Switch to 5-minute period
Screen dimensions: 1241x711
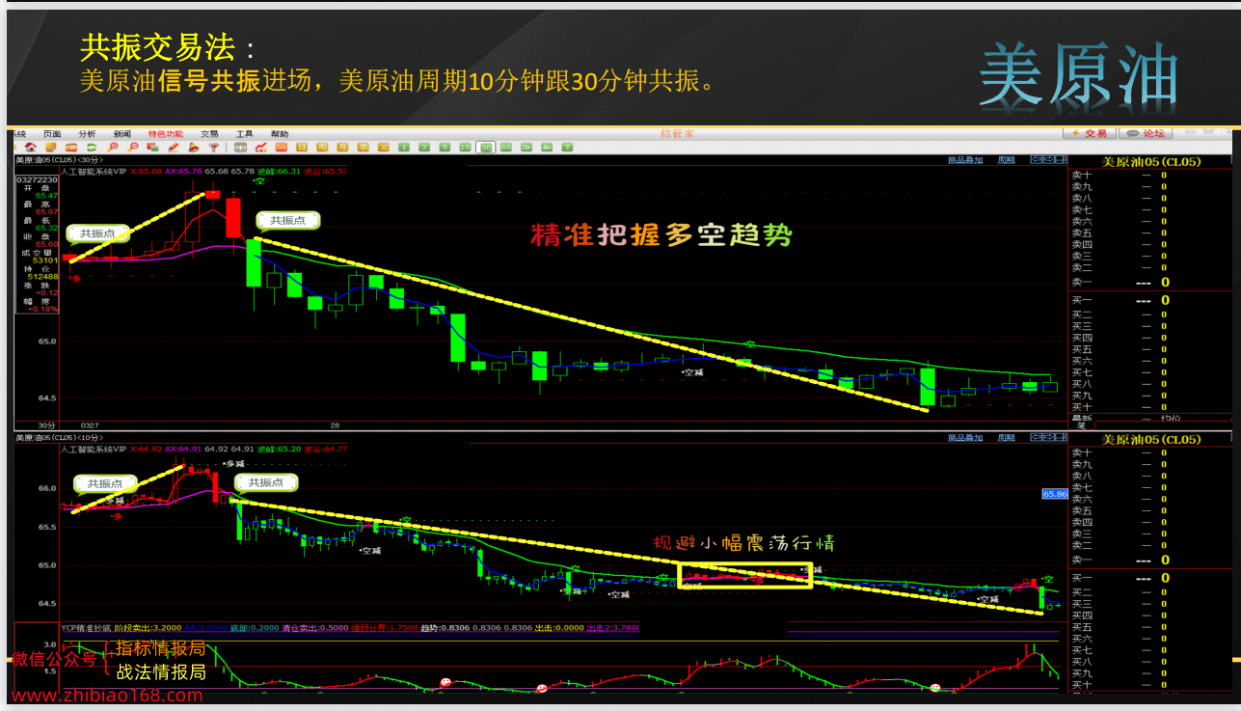tap(445, 148)
